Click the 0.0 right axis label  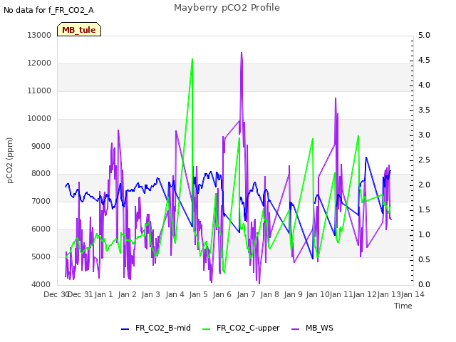[x=424, y=284]
